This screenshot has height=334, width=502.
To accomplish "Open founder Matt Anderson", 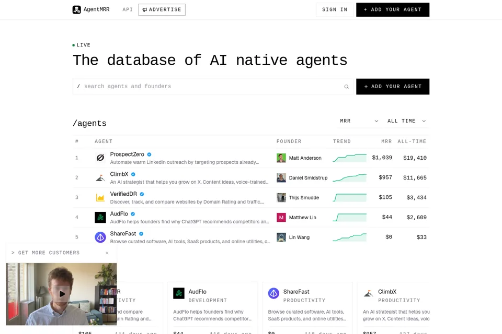I will point(305,158).
